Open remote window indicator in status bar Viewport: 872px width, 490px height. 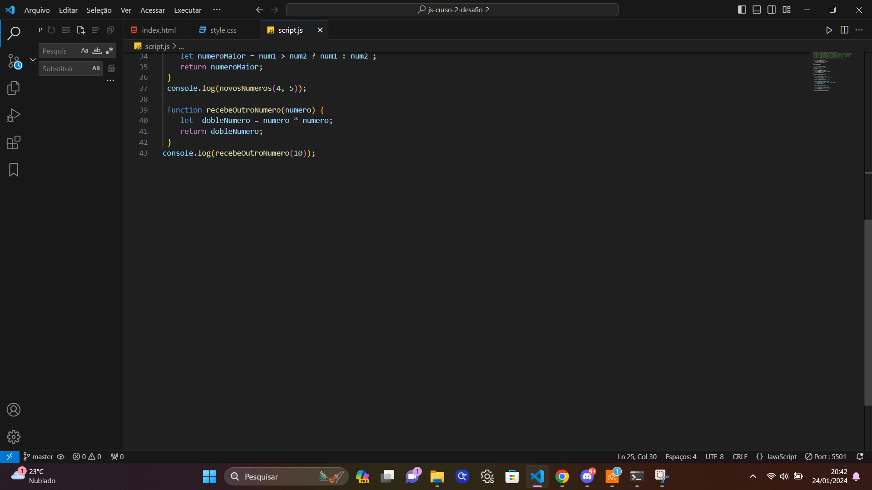tap(10, 456)
